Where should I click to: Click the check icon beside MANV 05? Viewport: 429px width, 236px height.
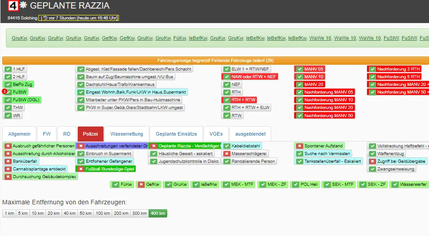click(x=299, y=69)
